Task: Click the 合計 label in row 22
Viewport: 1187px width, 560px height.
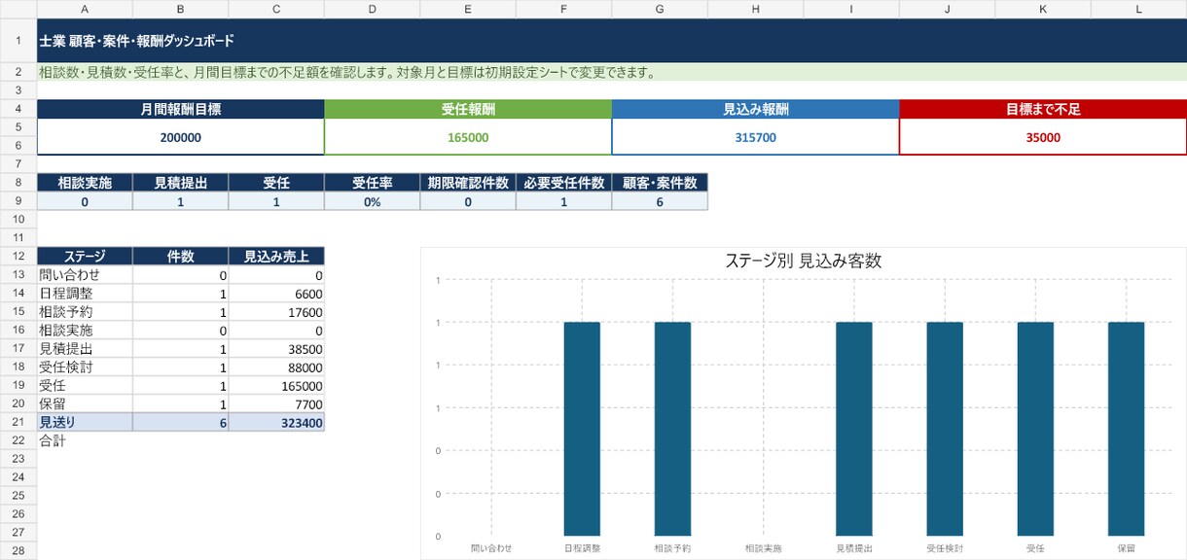Action: coord(85,441)
